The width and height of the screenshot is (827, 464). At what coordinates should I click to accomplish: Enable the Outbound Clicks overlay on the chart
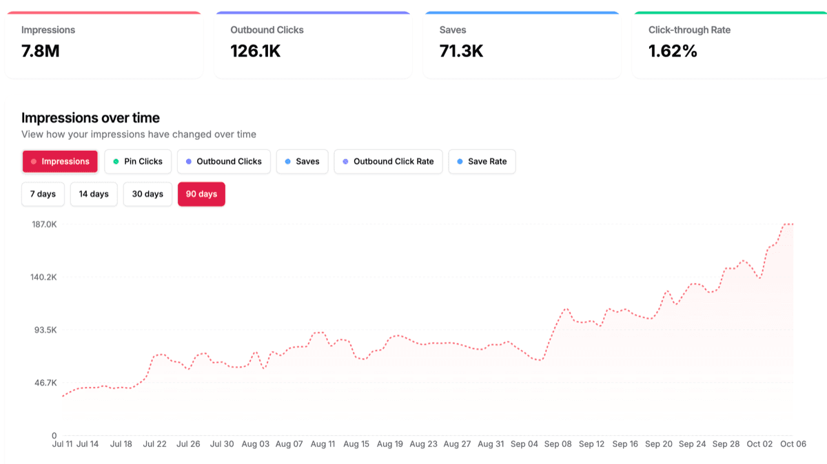(223, 161)
